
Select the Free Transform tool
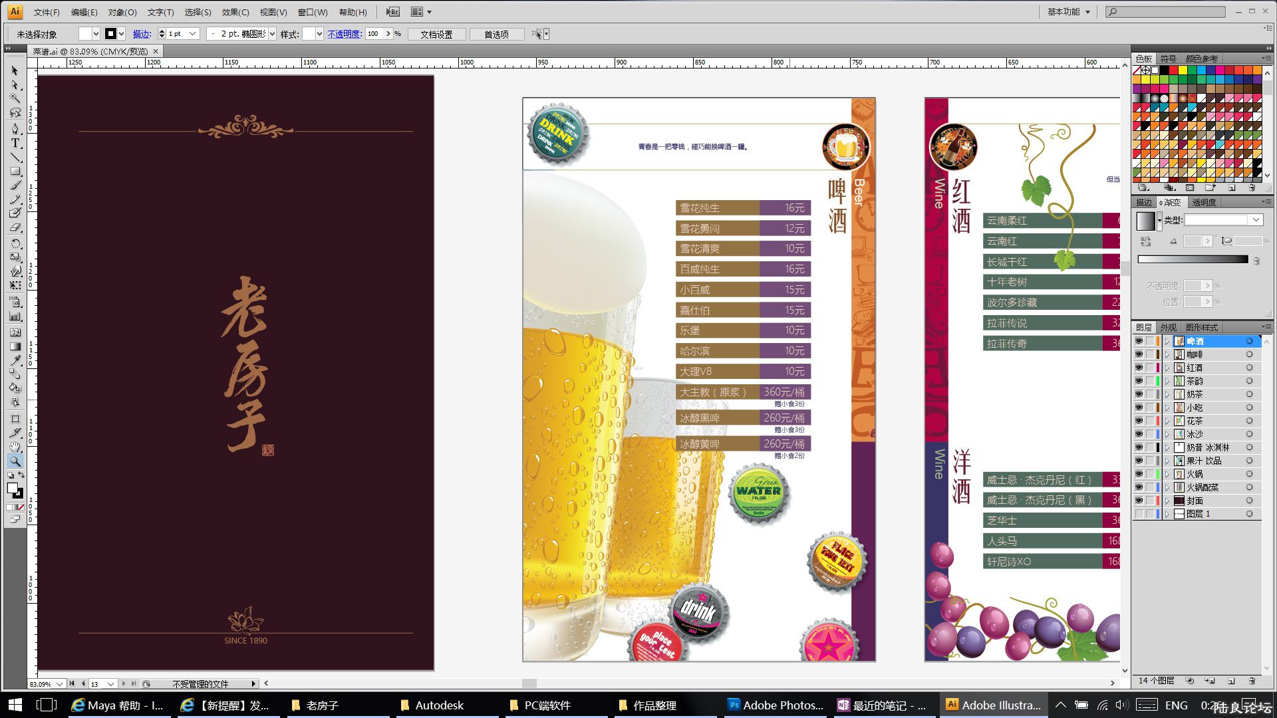tap(15, 285)
